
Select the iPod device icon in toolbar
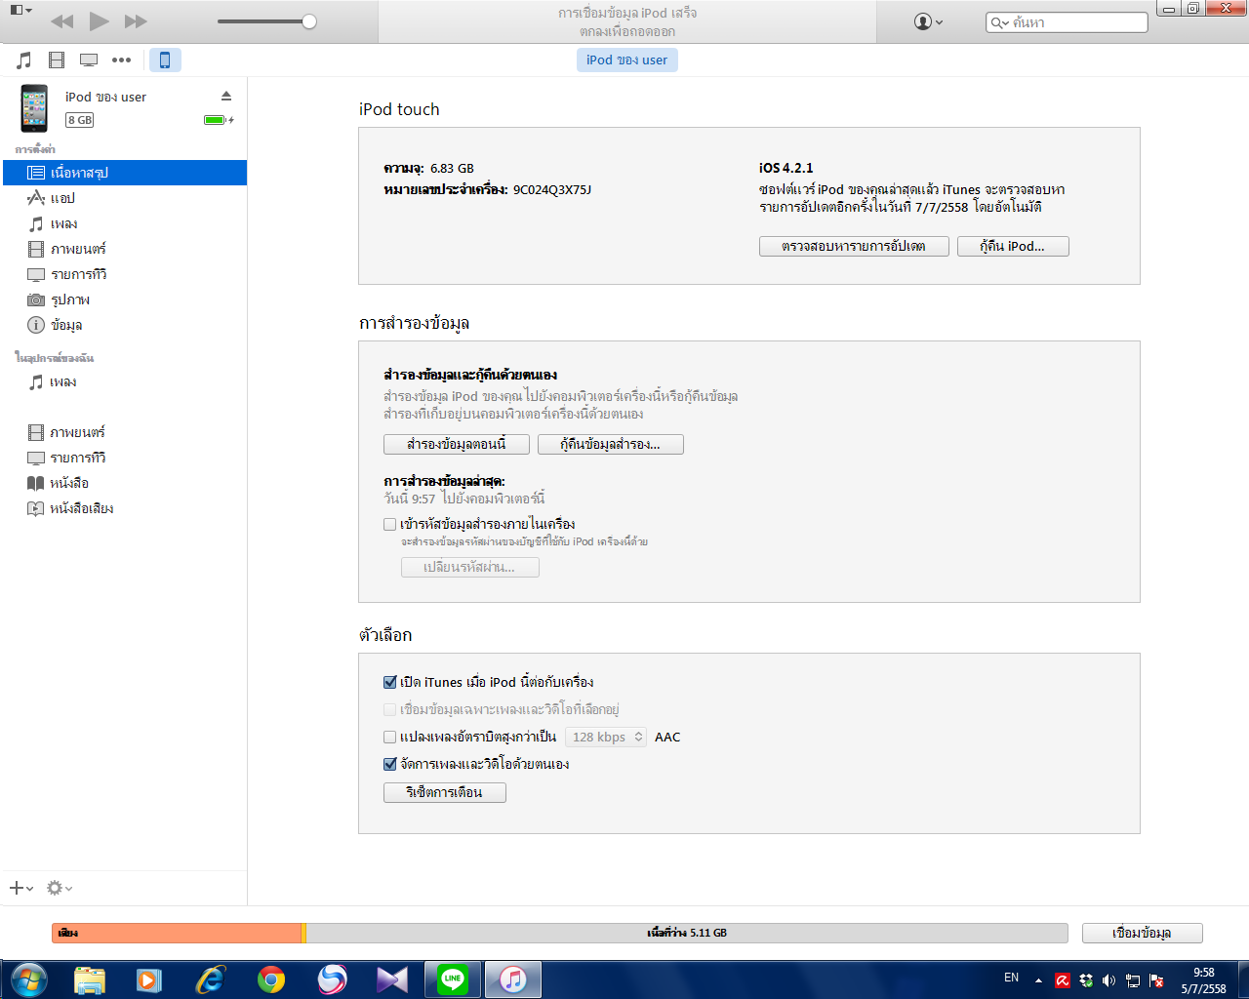(x=165, y=60)
